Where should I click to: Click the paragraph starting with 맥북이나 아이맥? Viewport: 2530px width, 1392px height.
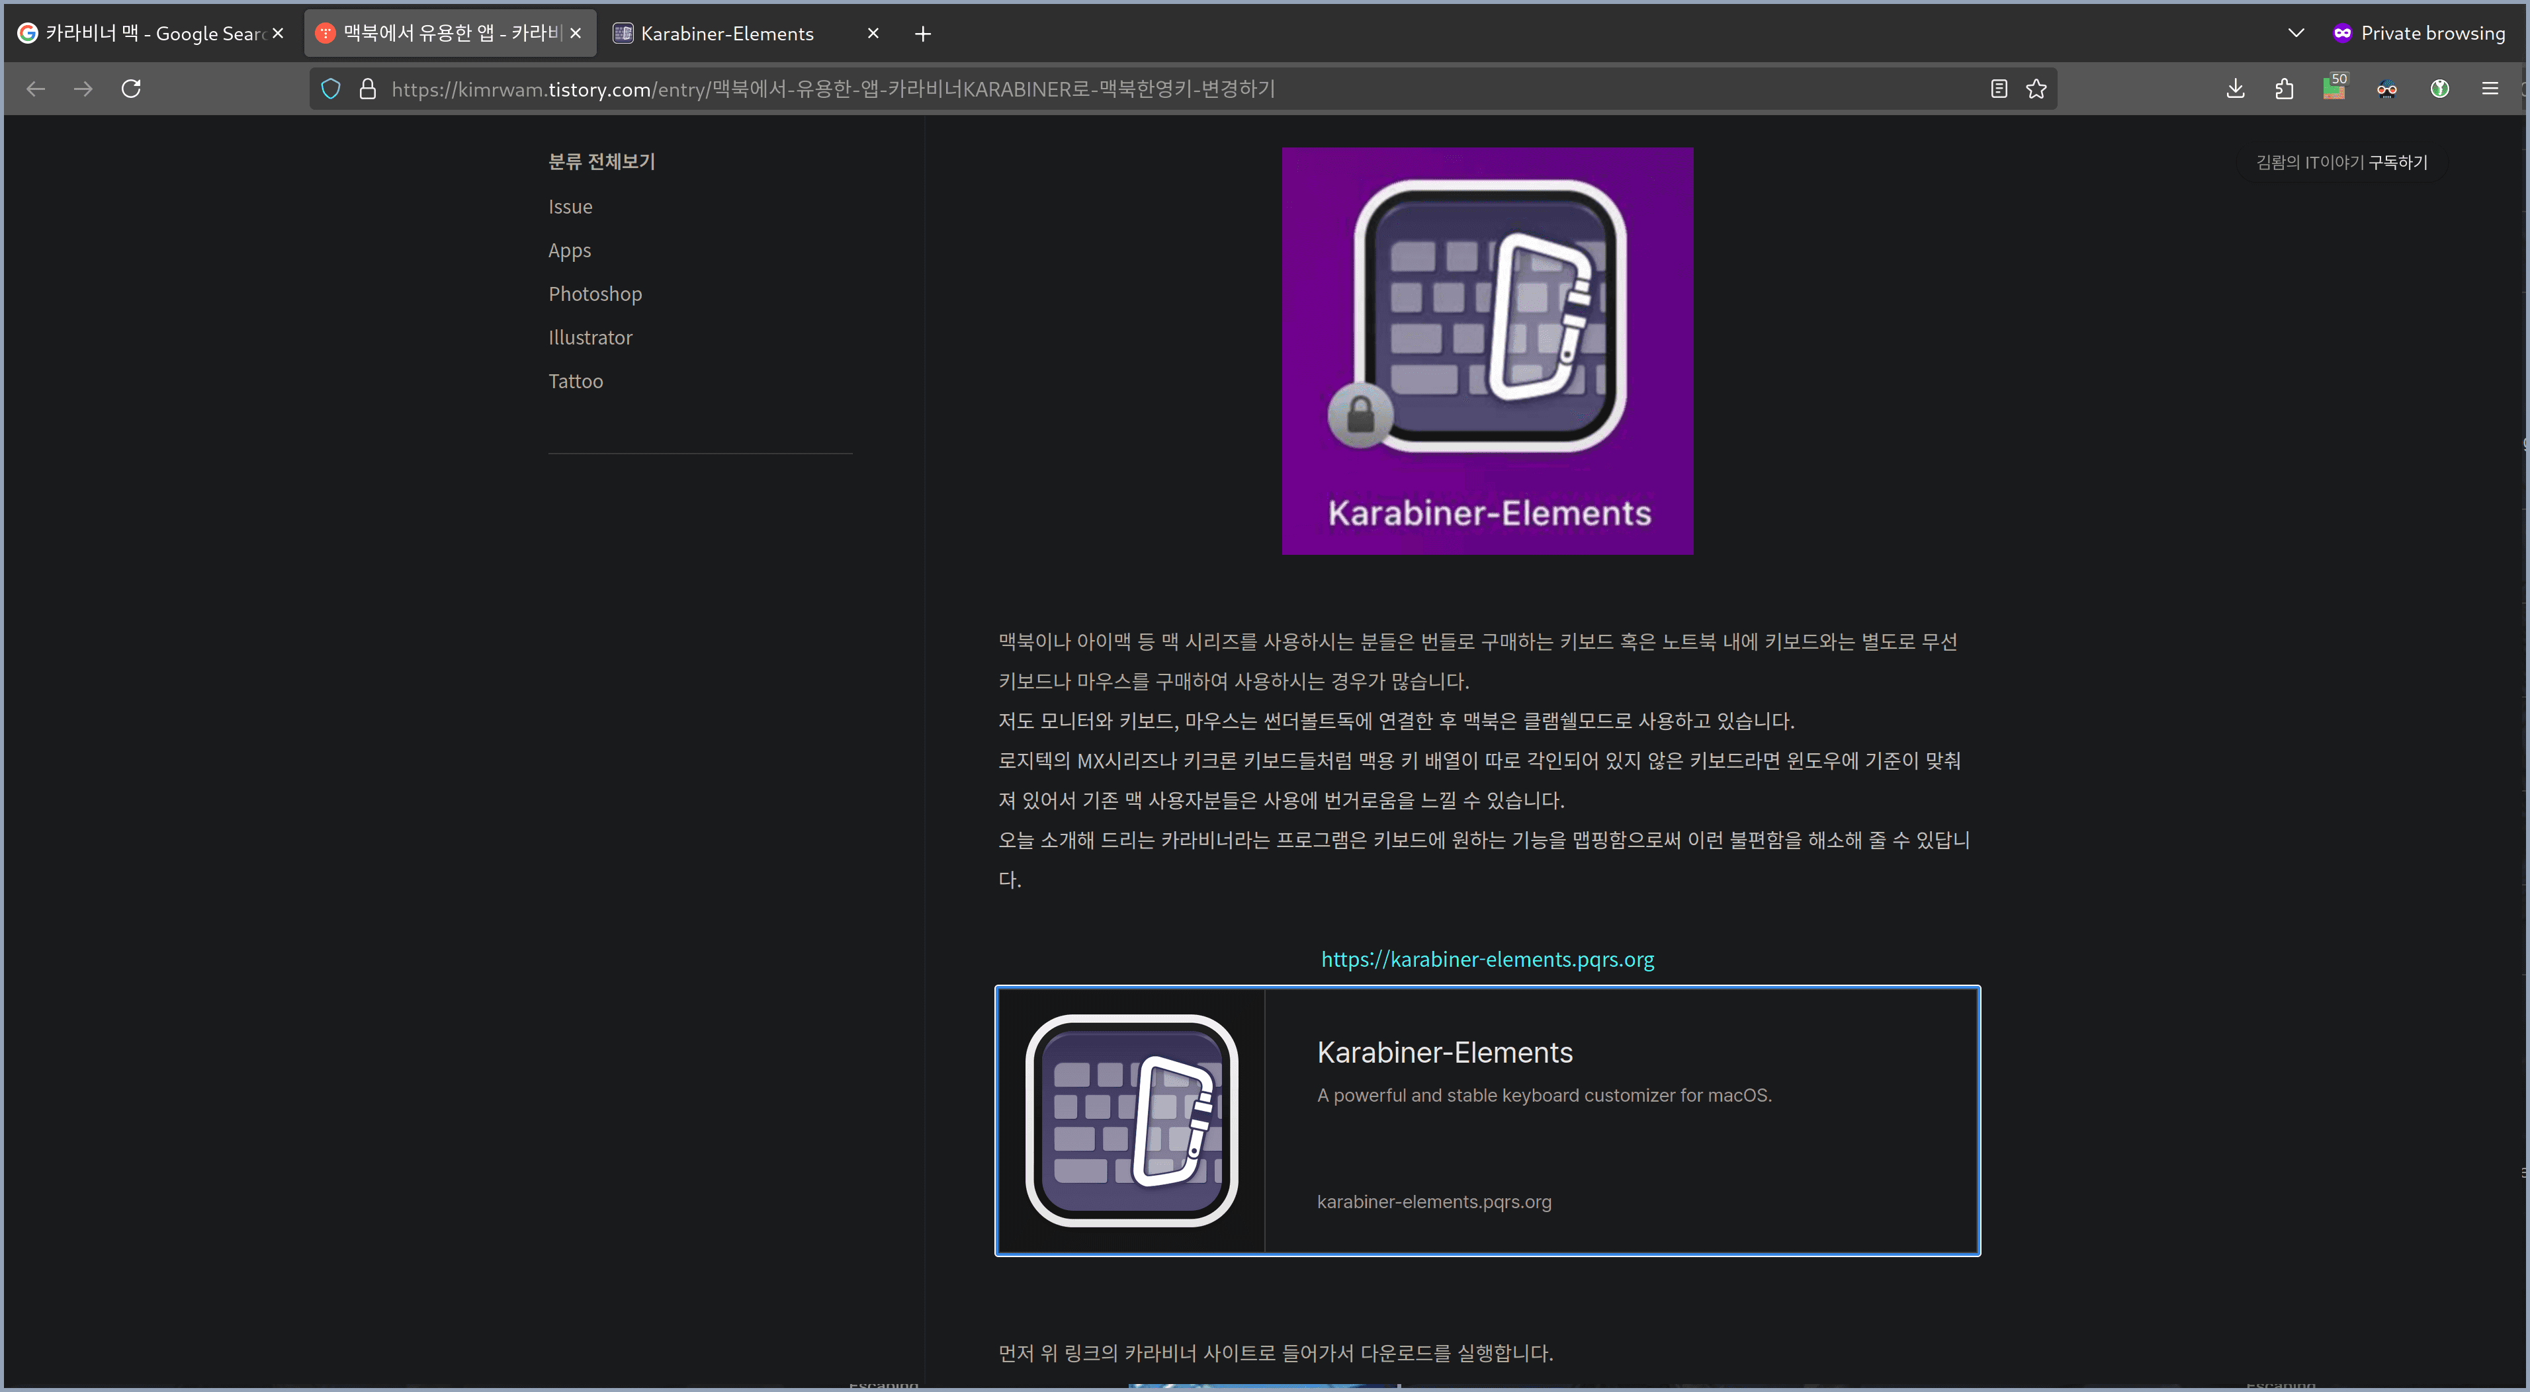(x=1478, y=661)
